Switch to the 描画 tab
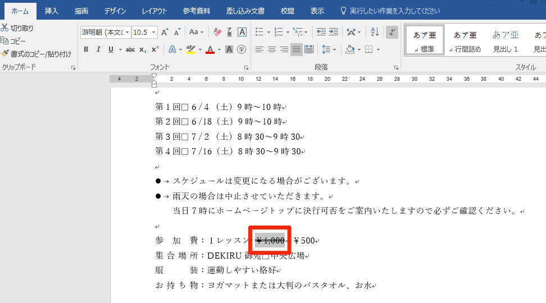The width and height of the screenshot is (546, 303). (x=81, y=11)
